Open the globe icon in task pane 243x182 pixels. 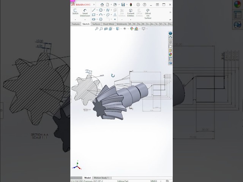pos(170,33)
